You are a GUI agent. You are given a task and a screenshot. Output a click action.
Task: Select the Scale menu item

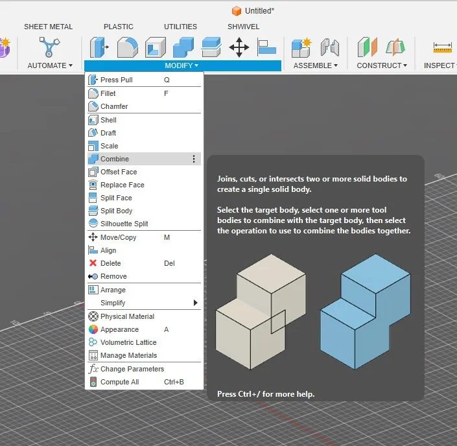pos(145,146)
